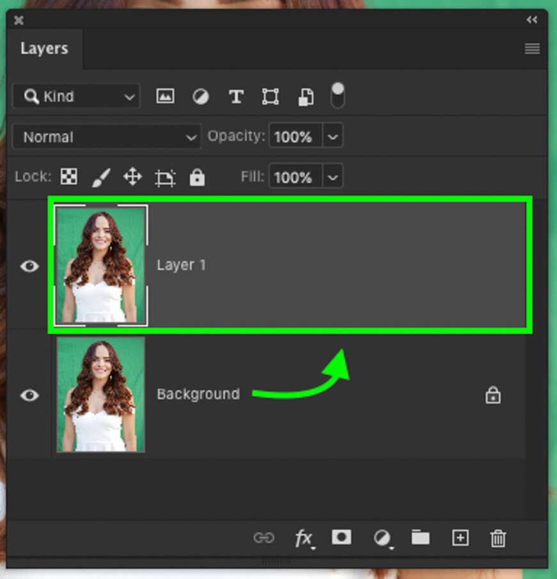557x579 pixels.
Task: Open the blend mode dropdown showing Normal
Action: click(106, 136)
